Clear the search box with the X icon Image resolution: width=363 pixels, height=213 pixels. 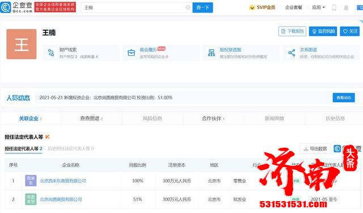click(x=188, y=7)
